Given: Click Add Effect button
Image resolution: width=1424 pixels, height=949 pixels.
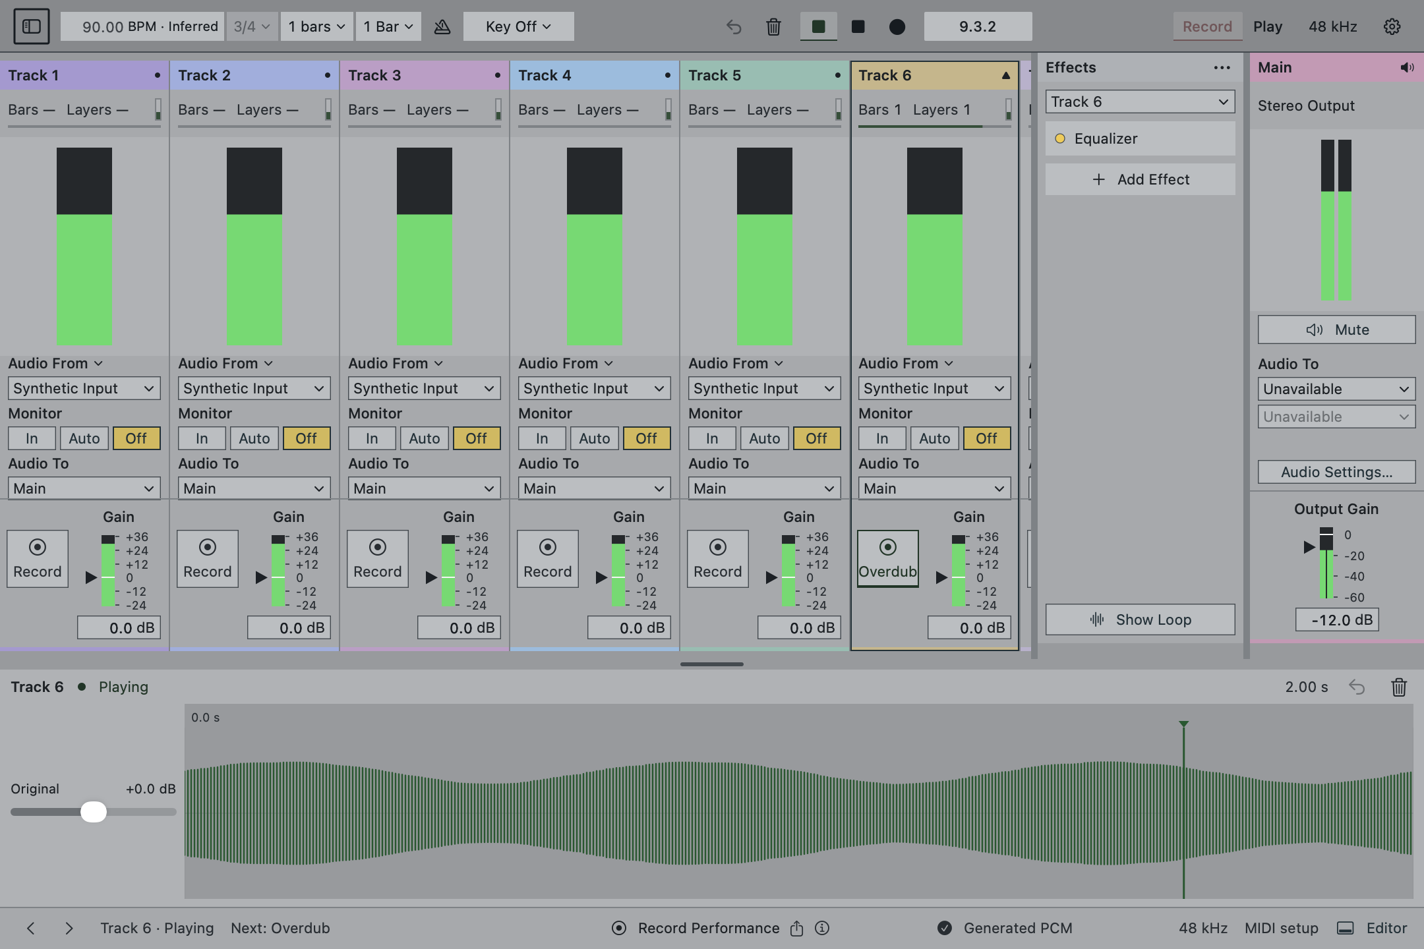Looking at the screenshot, I should [x=1140, y=179].
